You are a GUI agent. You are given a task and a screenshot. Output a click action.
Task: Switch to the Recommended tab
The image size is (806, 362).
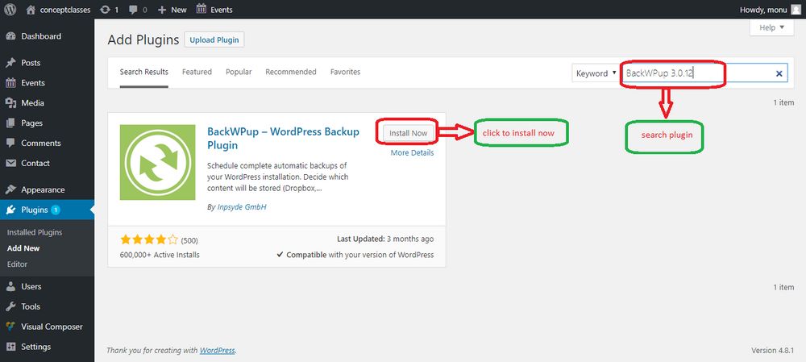[x=291, y=72]
